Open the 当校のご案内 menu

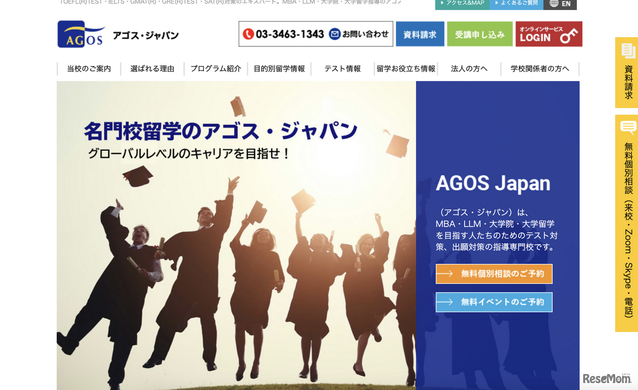(88, 69)
